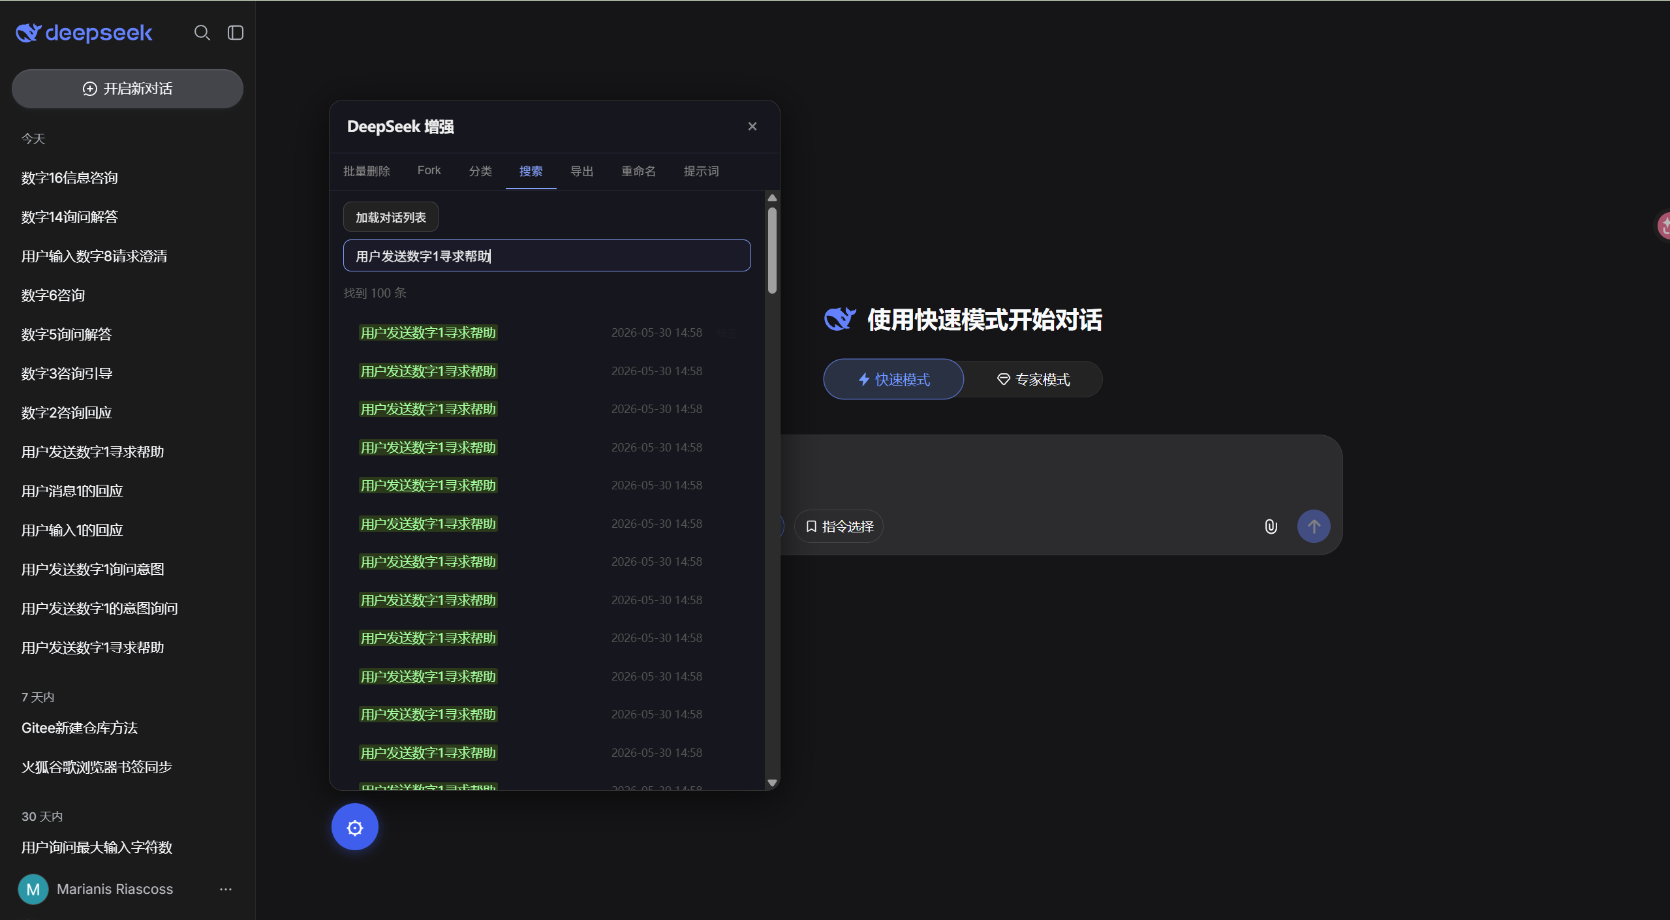
Task: Click the 加载对话列表 button
Action: 391,217
